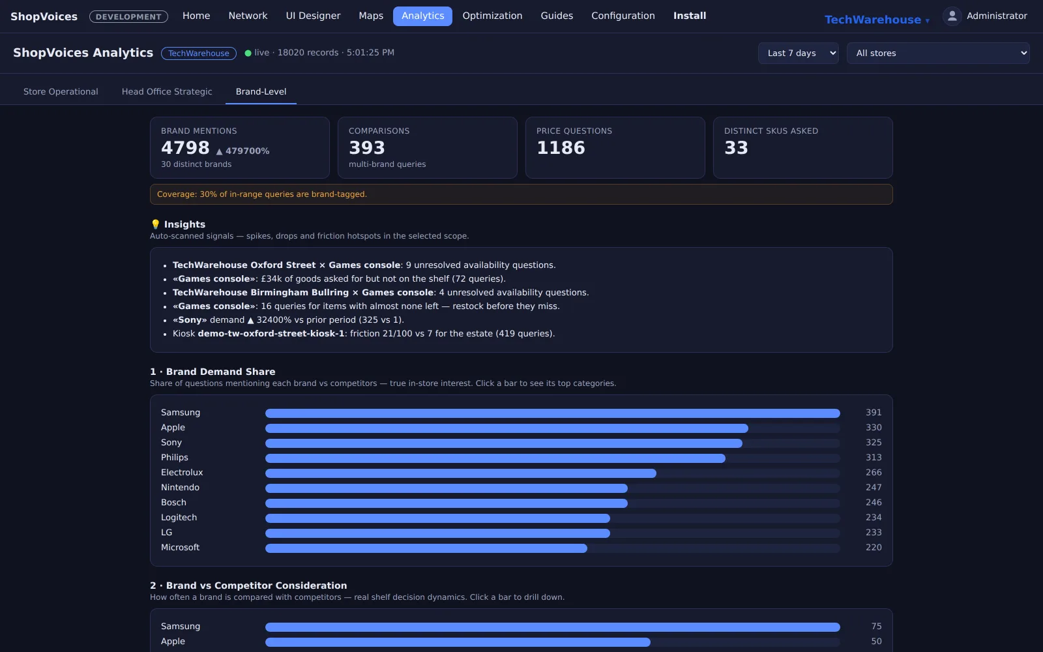Click the Nintendo demand share bar
Screen dimensions: 1043x652
coord(447,488)
